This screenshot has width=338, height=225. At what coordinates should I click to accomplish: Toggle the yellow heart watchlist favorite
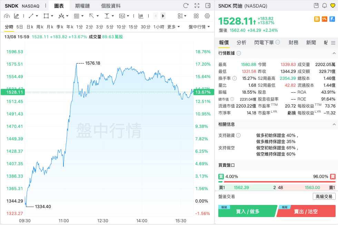click(333, 6)
